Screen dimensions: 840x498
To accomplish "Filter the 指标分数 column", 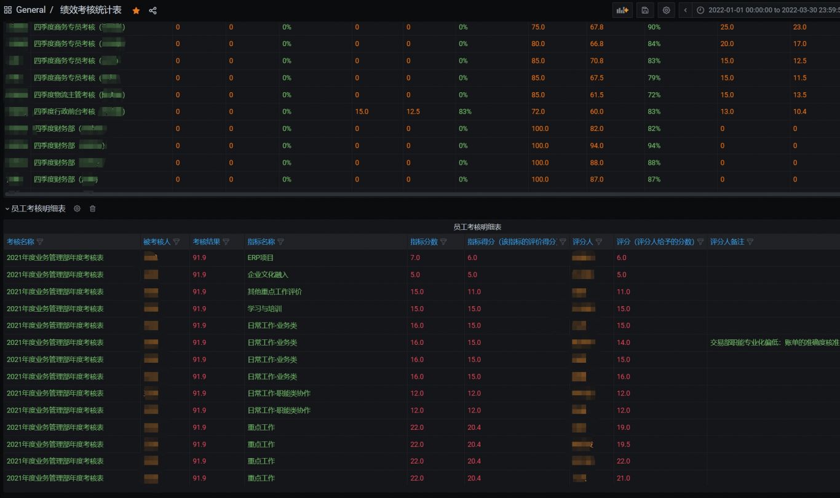I will coord(443,242).
